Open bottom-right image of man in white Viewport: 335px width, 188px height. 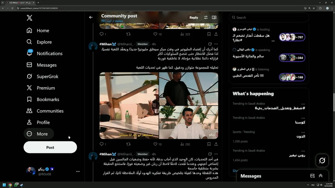(x=189, y=122)
